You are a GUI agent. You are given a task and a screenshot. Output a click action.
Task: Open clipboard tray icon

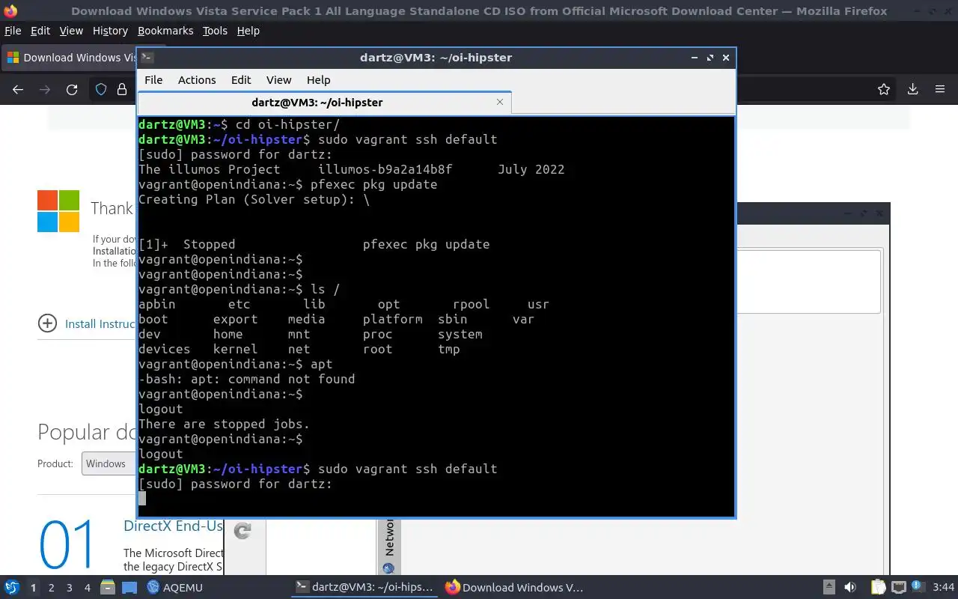pos(878,587)
